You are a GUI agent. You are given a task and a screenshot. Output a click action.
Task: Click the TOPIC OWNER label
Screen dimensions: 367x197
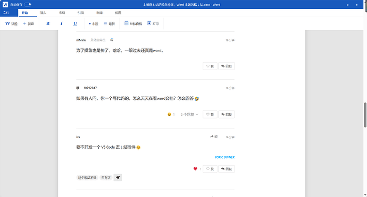coord(224,157)
